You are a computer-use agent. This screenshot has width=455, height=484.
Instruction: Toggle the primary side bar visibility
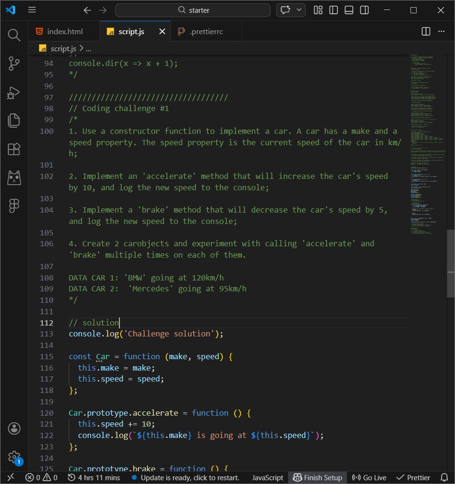pos(334,10)
